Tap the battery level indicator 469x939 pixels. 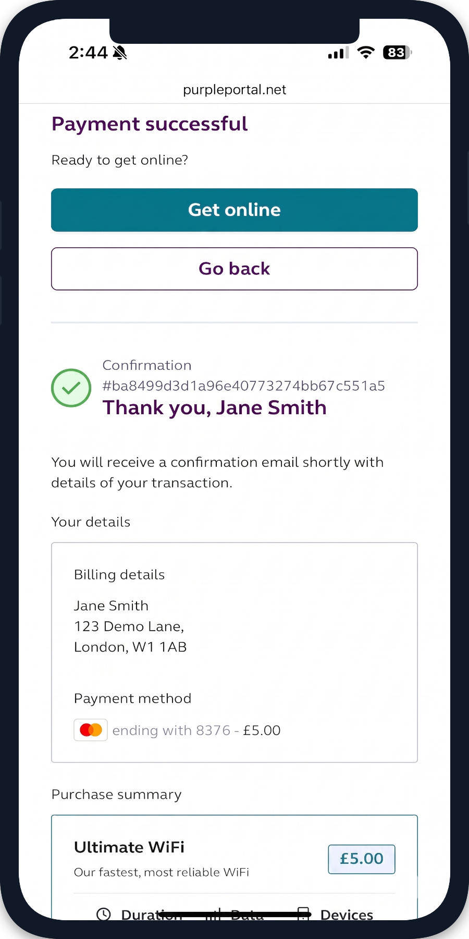[398, 52]
